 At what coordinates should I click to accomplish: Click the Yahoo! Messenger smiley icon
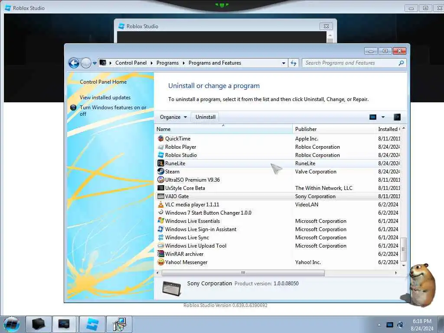point(161,262)
